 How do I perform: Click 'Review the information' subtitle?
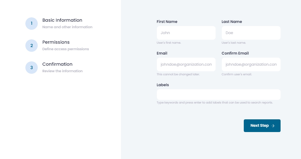[62, 71]
